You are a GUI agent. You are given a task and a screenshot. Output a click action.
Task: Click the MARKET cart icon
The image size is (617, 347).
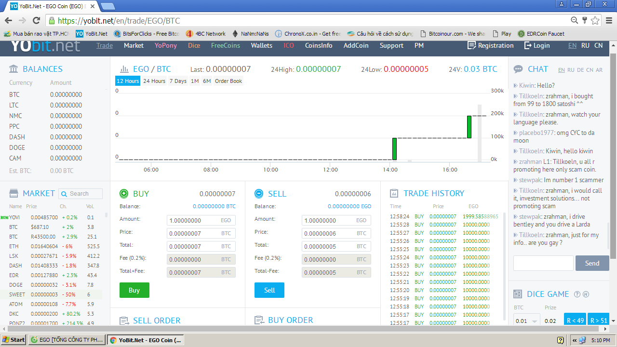click(x=14, y=193)
